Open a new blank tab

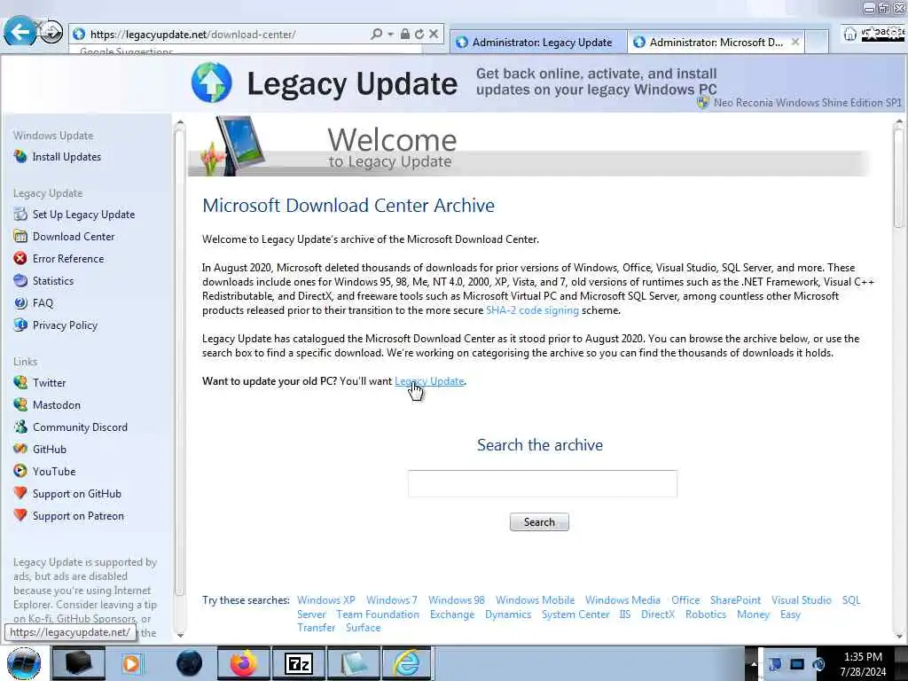[816, 43]
